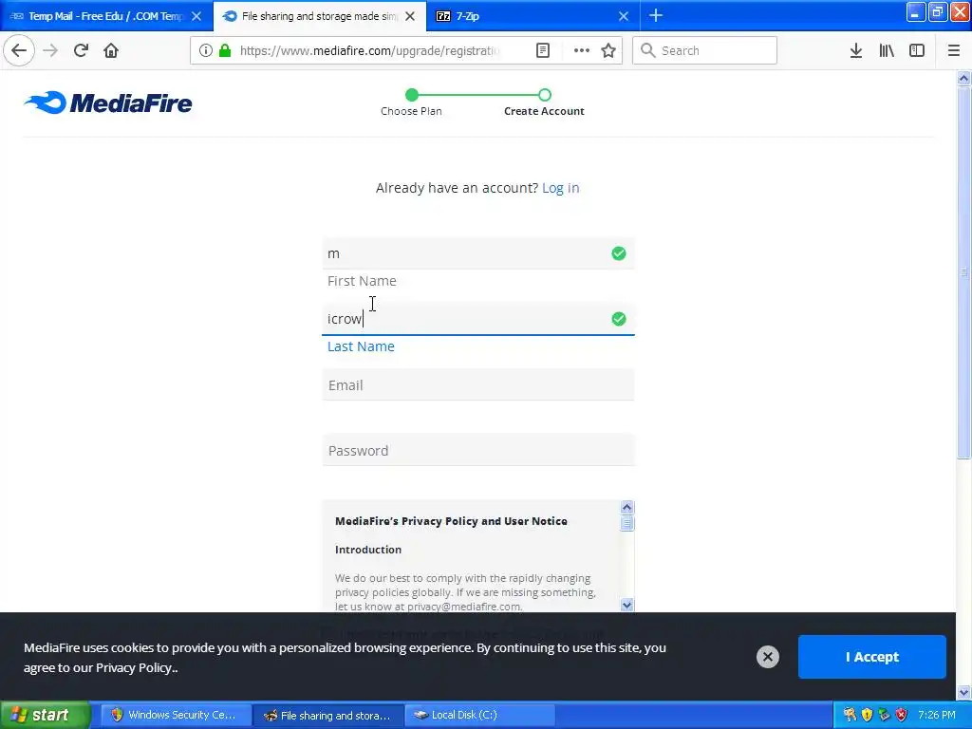Click privacy policy box down arrow
Screen dimensions: 972x729
(x=626, y=605)
